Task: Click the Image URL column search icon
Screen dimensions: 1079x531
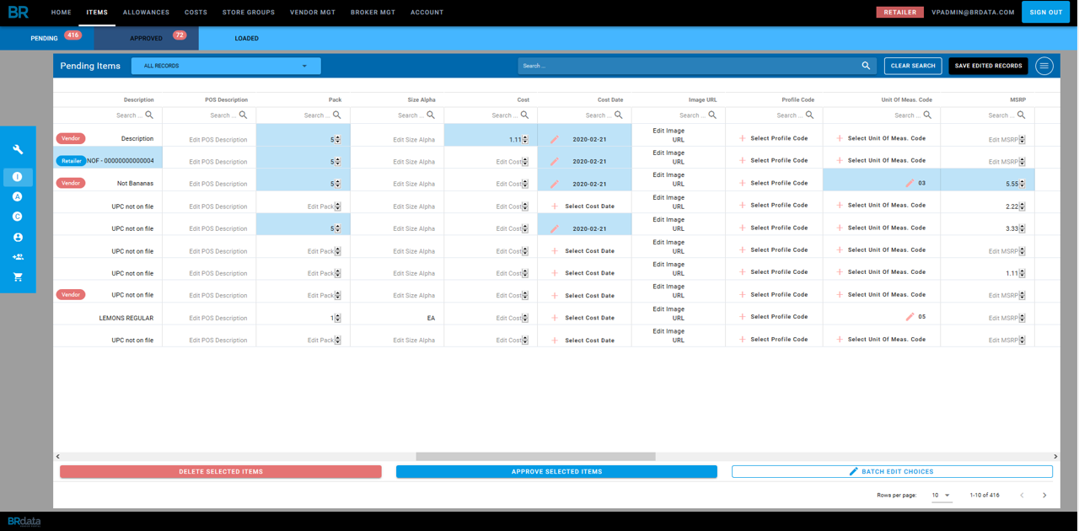Action: pyautogui.click(x=712, y=115)
